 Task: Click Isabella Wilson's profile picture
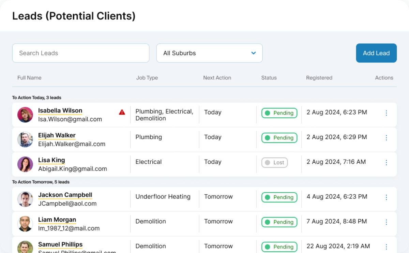pyautogui.click(x=25, y=115)
